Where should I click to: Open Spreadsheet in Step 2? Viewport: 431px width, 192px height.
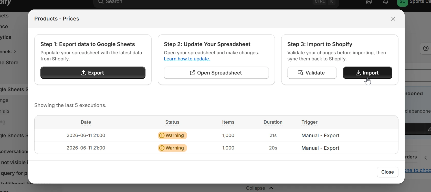(216, 73)
